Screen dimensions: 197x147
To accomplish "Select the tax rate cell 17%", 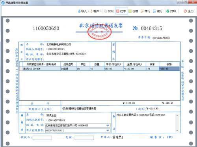I will 152,69.
